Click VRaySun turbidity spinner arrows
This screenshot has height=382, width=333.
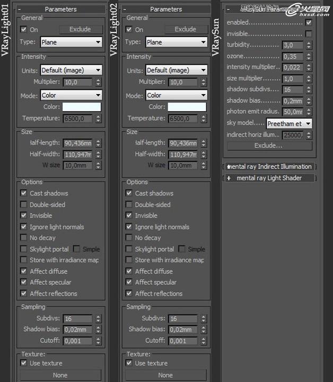click(x=309, y=45)
